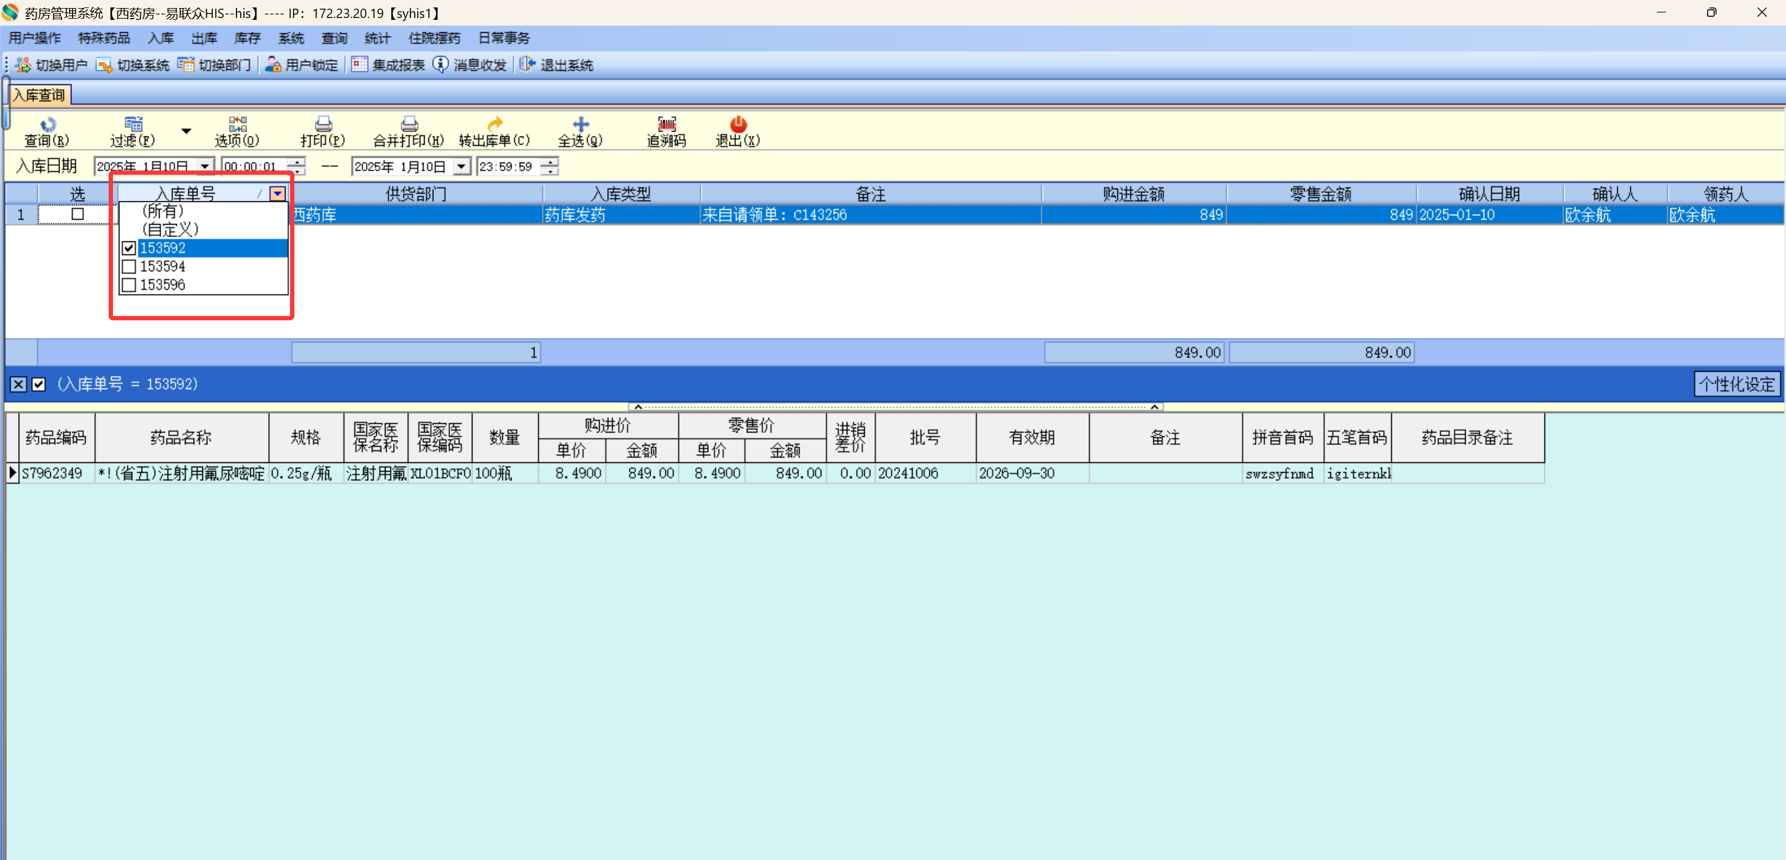Image resolution: width=1786 pixels, height=860 pixels.
Task: Click the 查询(R) refresh icon
Action: point(47,125)
